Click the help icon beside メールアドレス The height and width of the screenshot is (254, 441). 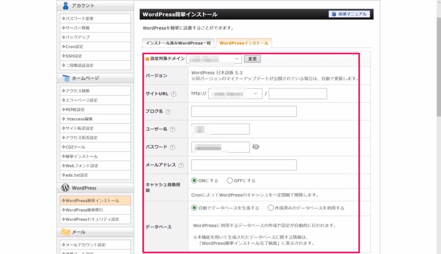(181, 165)
